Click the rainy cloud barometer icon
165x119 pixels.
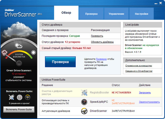(x=4, y=53)
